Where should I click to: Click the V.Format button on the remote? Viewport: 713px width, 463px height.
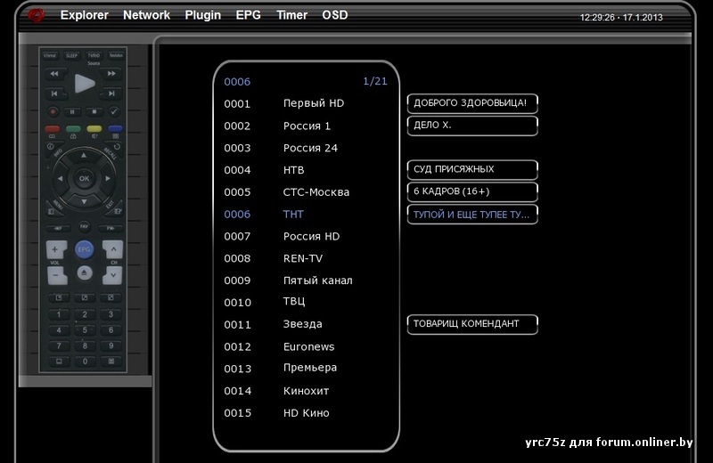point(50,56)
